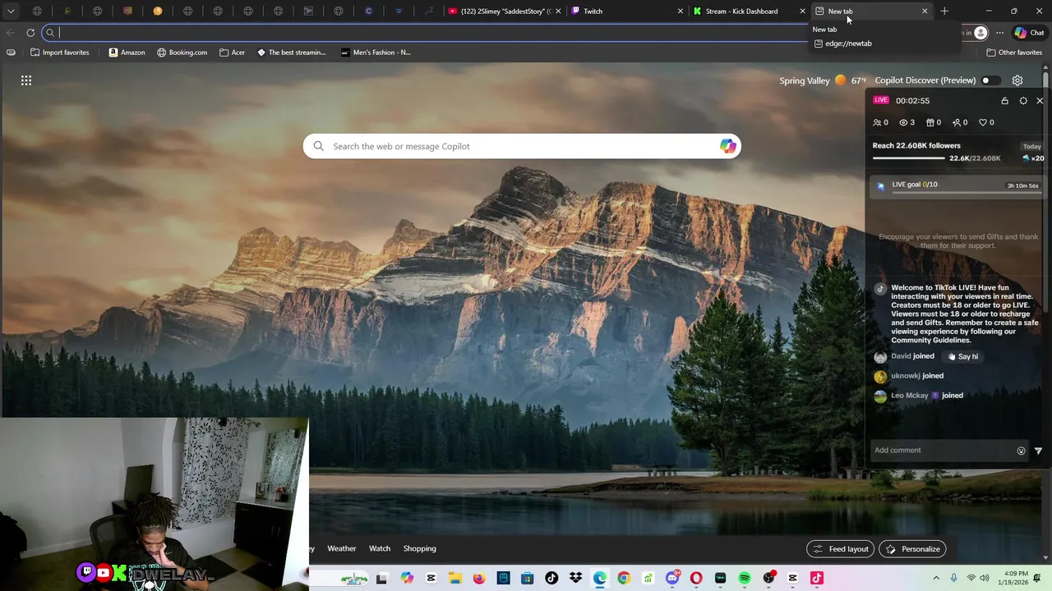Screen dimensions: 1052x591
Task: Open emoji picker in comment box
Action: point(1021,451)
